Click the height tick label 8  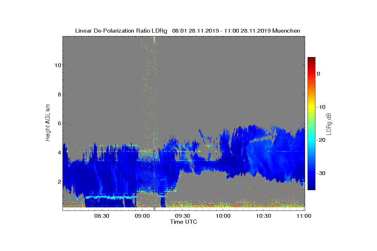click(x=59, y=94)
